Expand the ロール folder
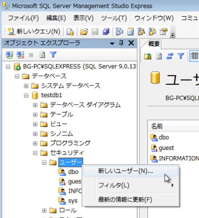The width and height of the screenshot is (199, 218). (44, 210)
